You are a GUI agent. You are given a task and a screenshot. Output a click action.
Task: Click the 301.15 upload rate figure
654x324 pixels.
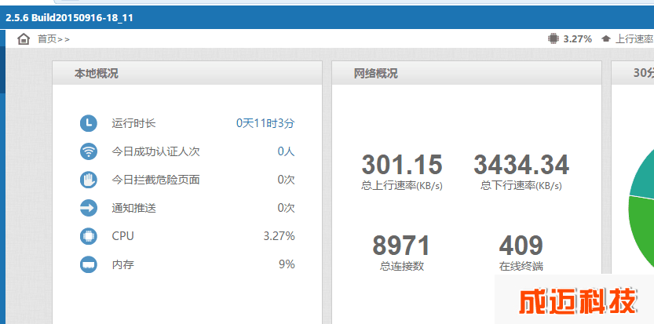tap(402, 165)
